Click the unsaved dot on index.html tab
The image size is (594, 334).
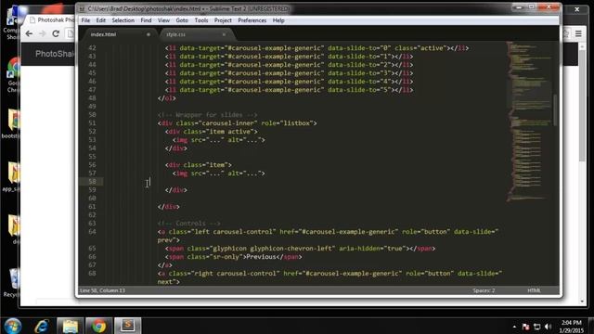[x=148, y=34]
